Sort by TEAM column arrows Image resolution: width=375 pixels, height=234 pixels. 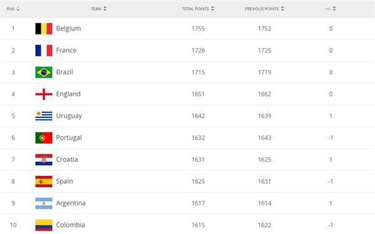[x=105, y=9]
